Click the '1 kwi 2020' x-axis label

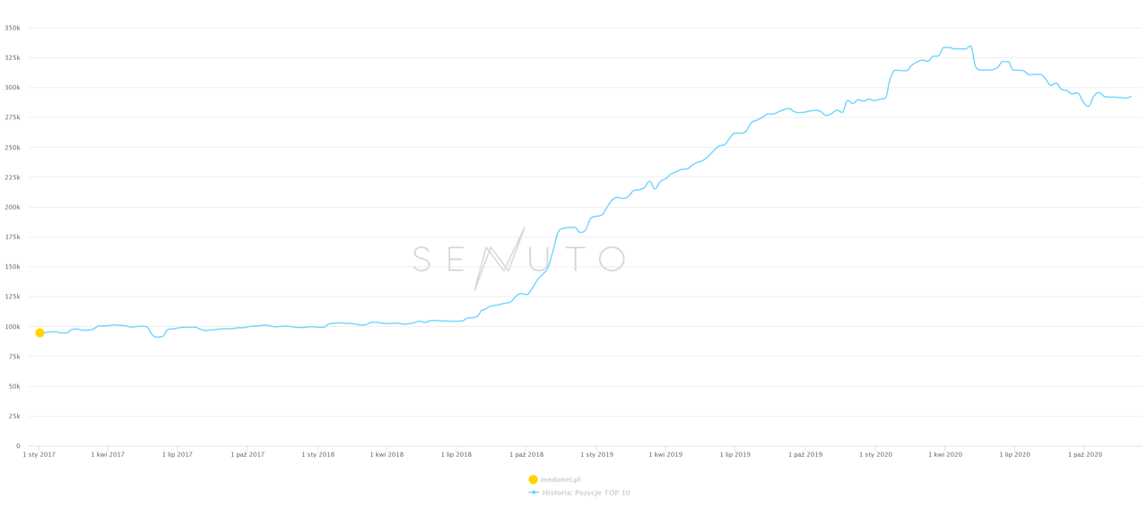pyautogui.click(x=945, y=454)
